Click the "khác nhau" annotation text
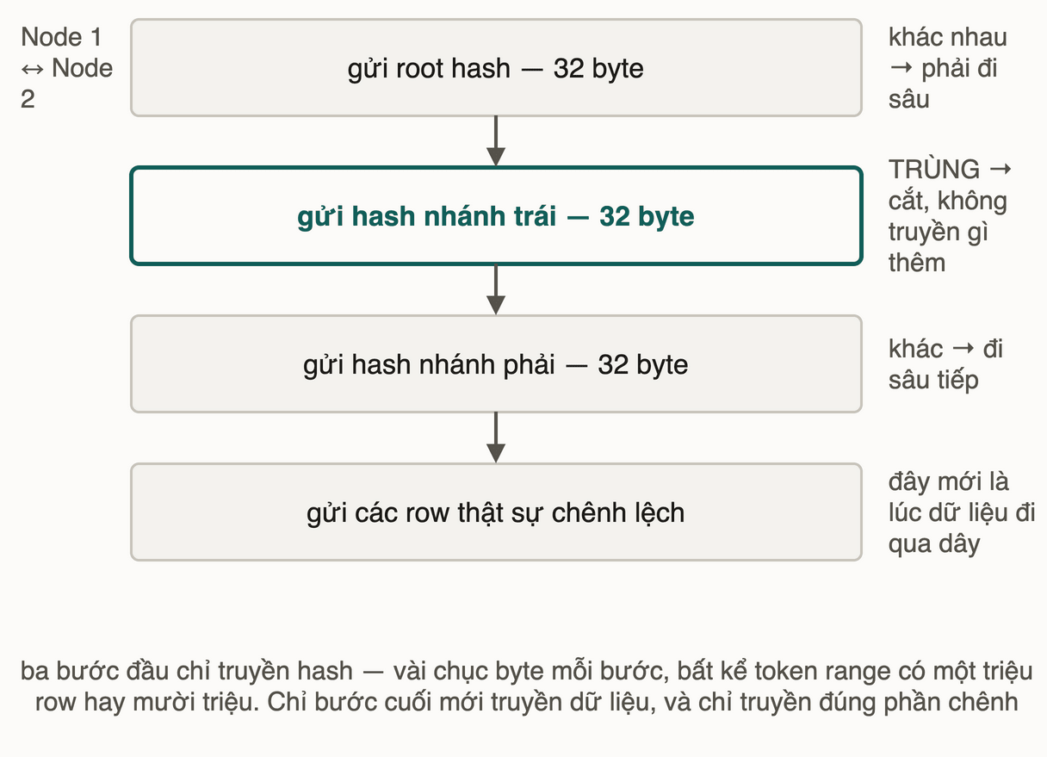The width and height of the screenshot is (1047, 757). pos(948,37)
